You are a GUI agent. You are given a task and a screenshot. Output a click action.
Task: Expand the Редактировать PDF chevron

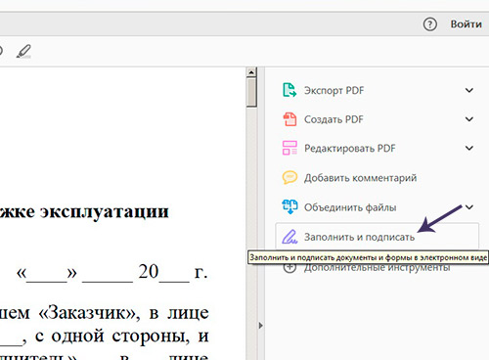pos(469,148)
